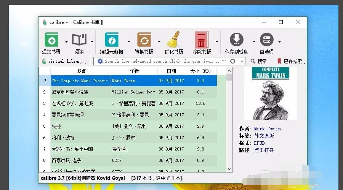The width and height of the screenshot is (343, 190).
Task: Click calibre 3.7 [64bit] status bar text
Action: click(83, 178)
